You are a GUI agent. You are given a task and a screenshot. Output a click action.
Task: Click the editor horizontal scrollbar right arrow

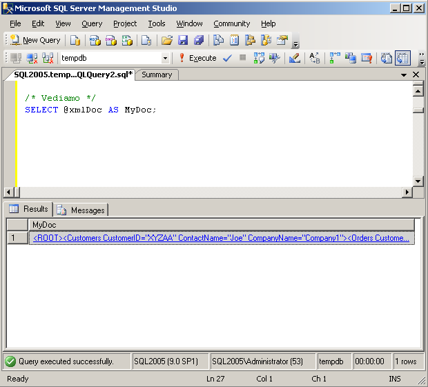(x=407, y=192)
